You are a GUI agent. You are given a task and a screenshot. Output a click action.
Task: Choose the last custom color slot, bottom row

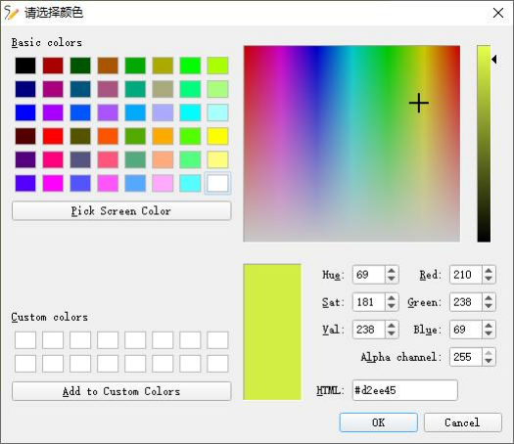(x=217, y=364)
